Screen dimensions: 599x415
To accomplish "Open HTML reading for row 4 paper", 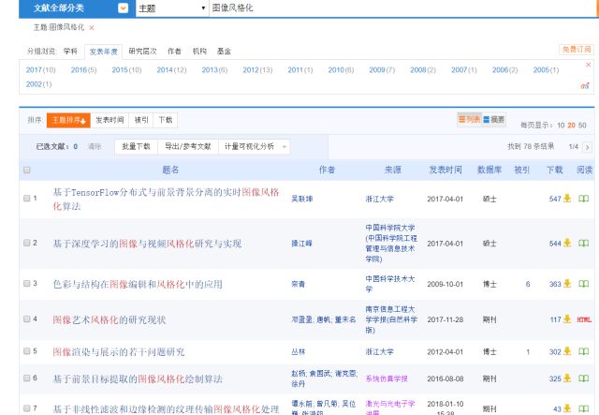I will click(x=584, y=319).
